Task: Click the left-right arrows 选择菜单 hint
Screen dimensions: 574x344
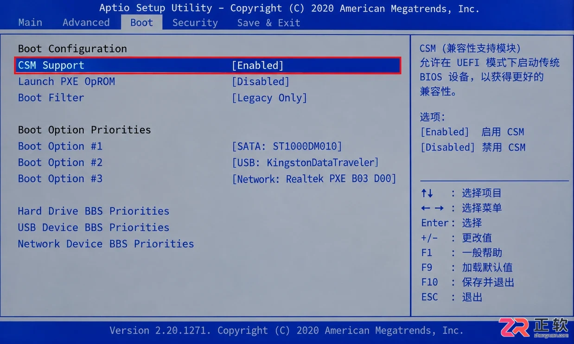Action: [x=461, y=208]
